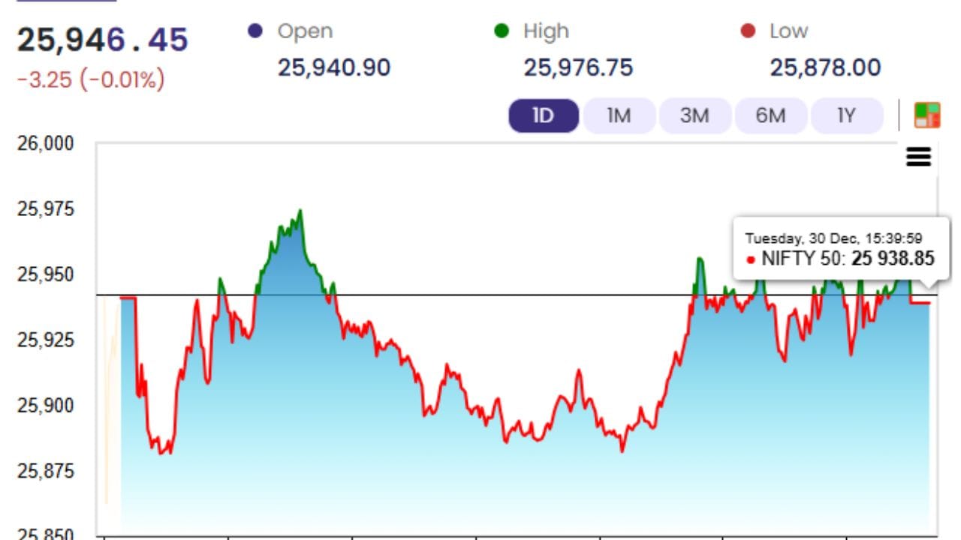
Task: Click the 26,000 y-axis label
Action: pyautogui.click(x=45, y=142)
